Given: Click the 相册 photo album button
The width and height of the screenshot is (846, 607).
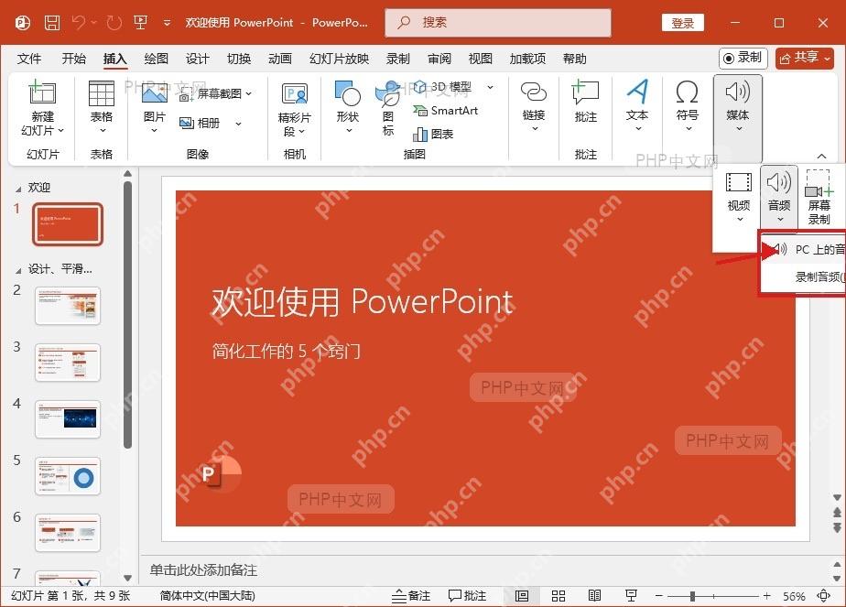Looking at the screenshot, I should pos(200,124).
